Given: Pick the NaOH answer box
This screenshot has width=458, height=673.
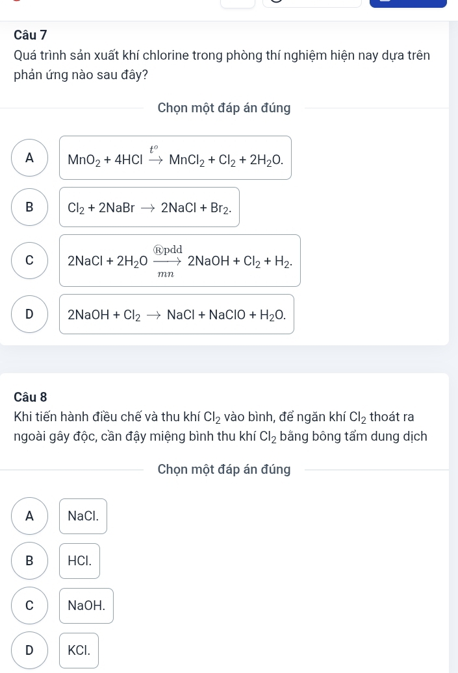Looking at the screenshot, I should coord(86,606).
